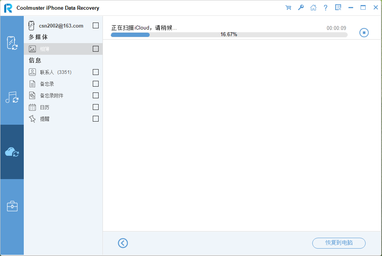Click the key register icon

click(x=301, y=7)
